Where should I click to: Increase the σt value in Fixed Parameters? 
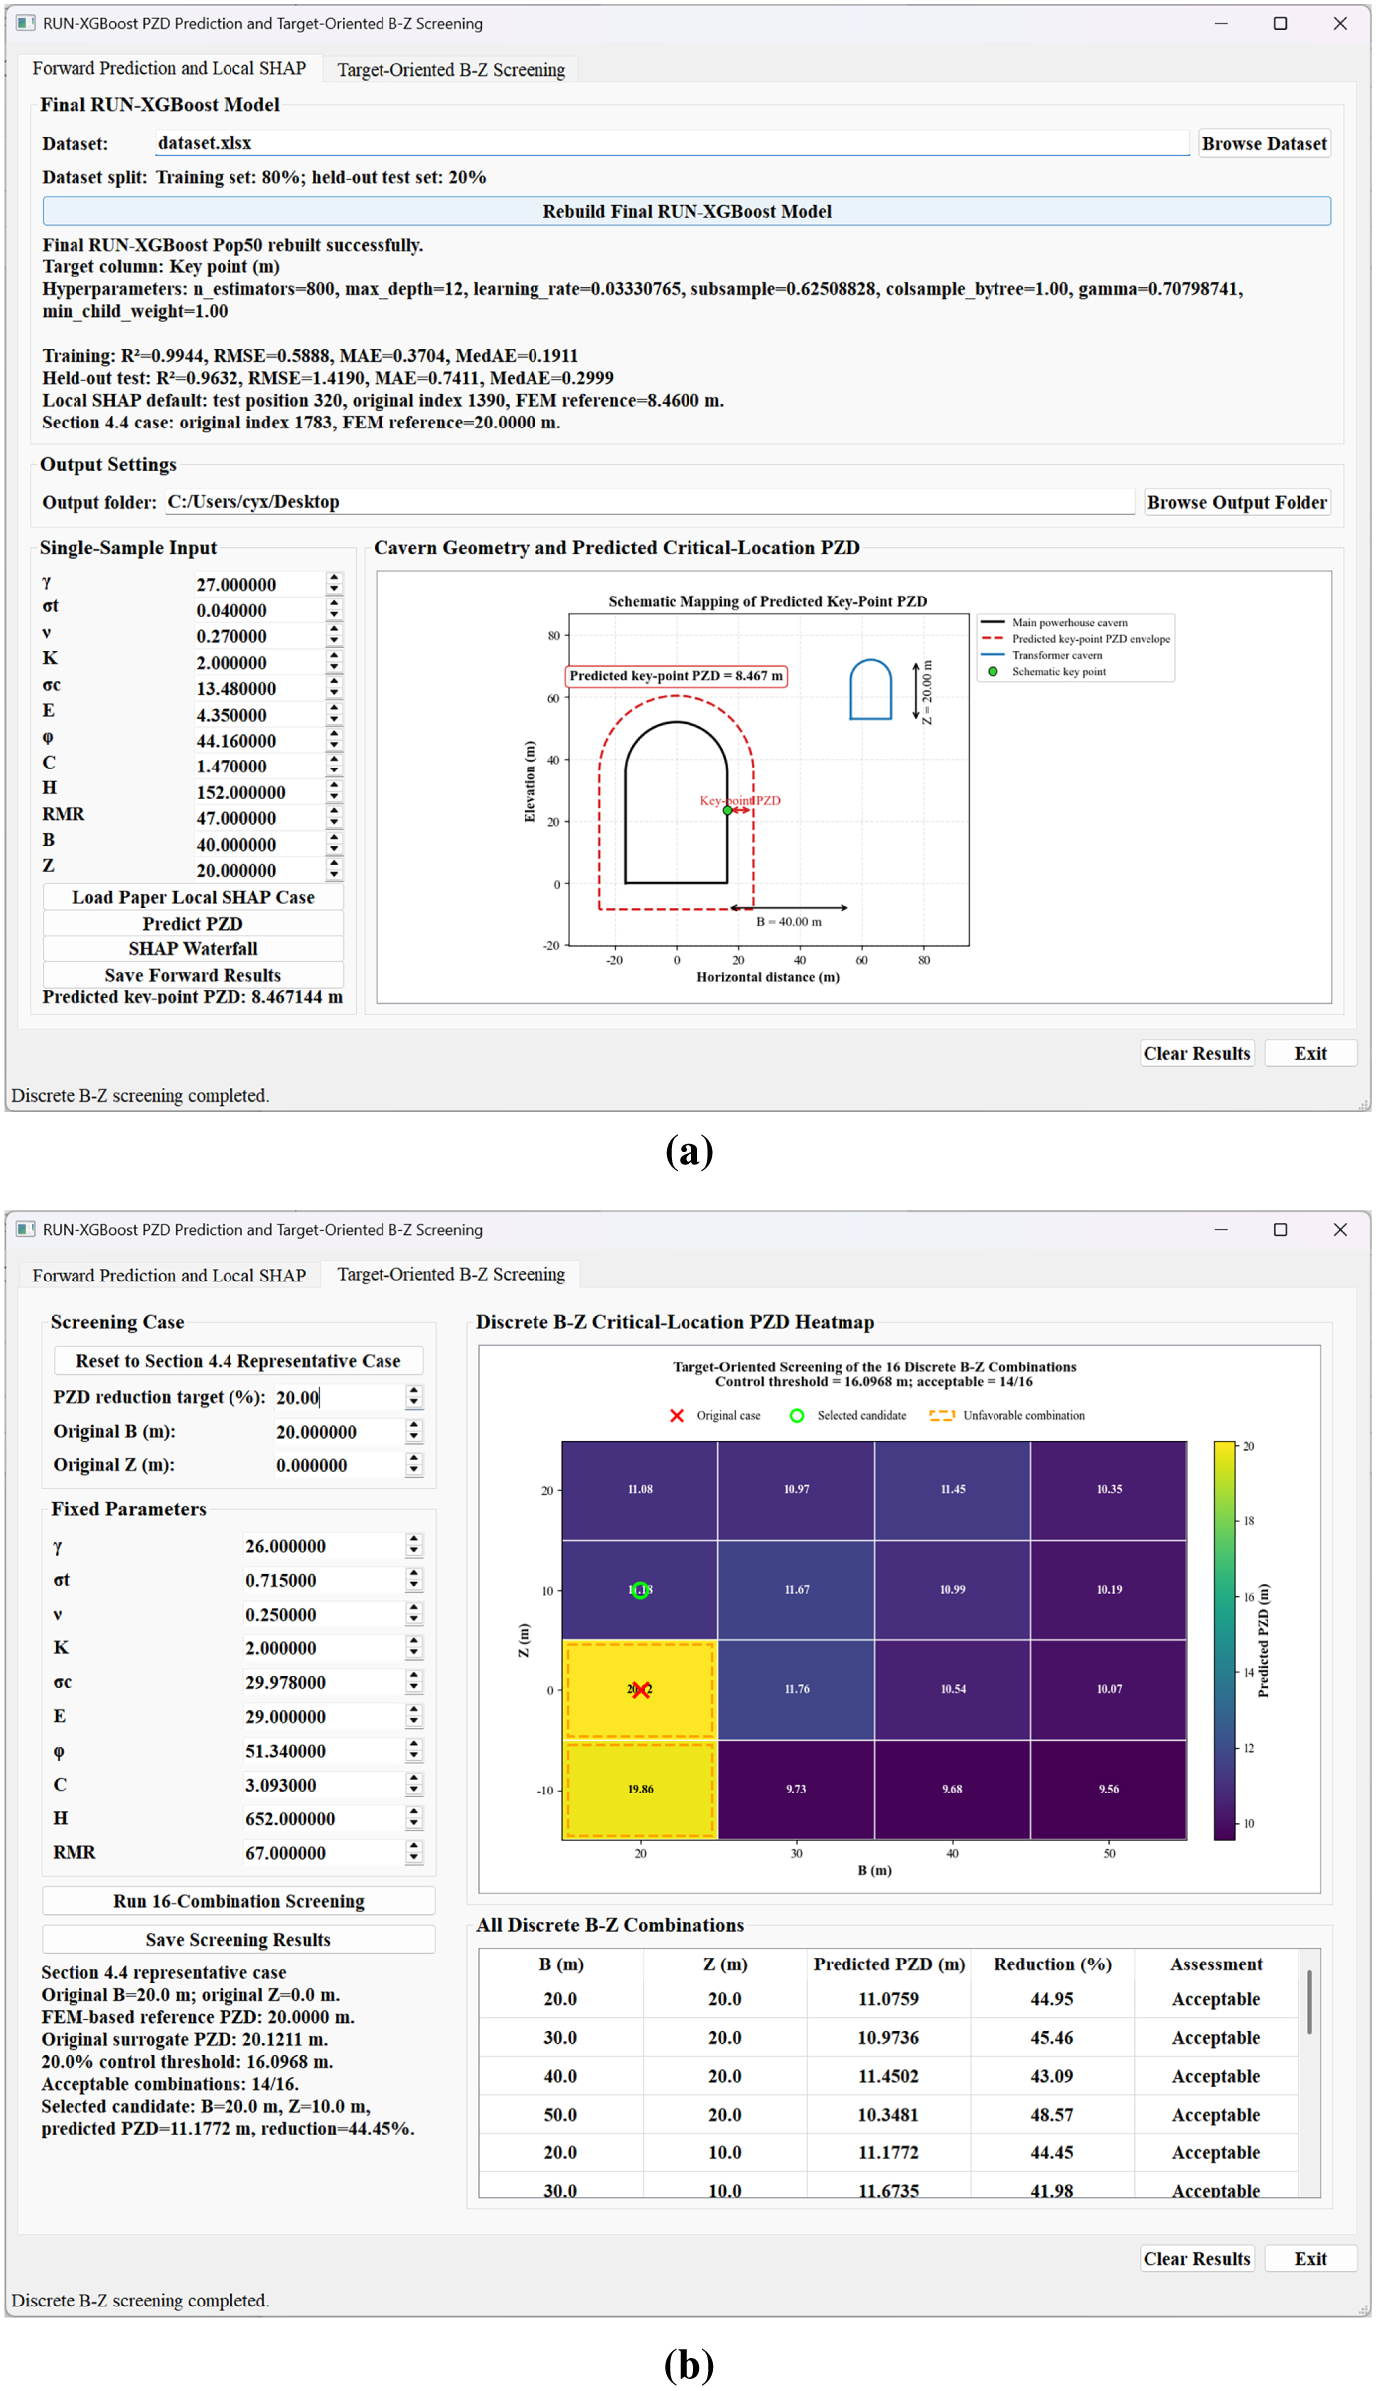pyautogui.click(x=414, y=1573)
